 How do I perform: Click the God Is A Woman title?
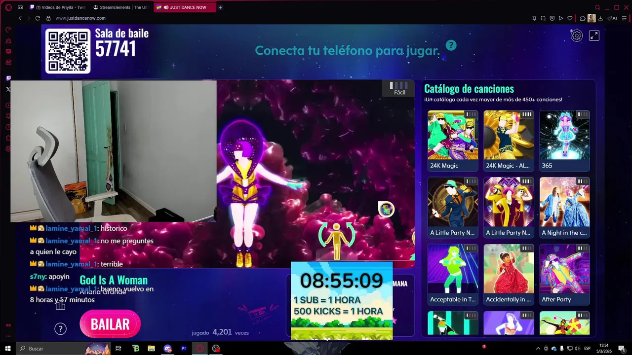(x=114, y=280)
